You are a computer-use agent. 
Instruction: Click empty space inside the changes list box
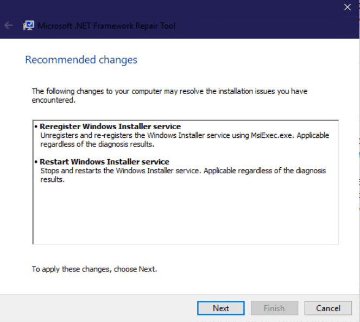click(x=185, y=217)
